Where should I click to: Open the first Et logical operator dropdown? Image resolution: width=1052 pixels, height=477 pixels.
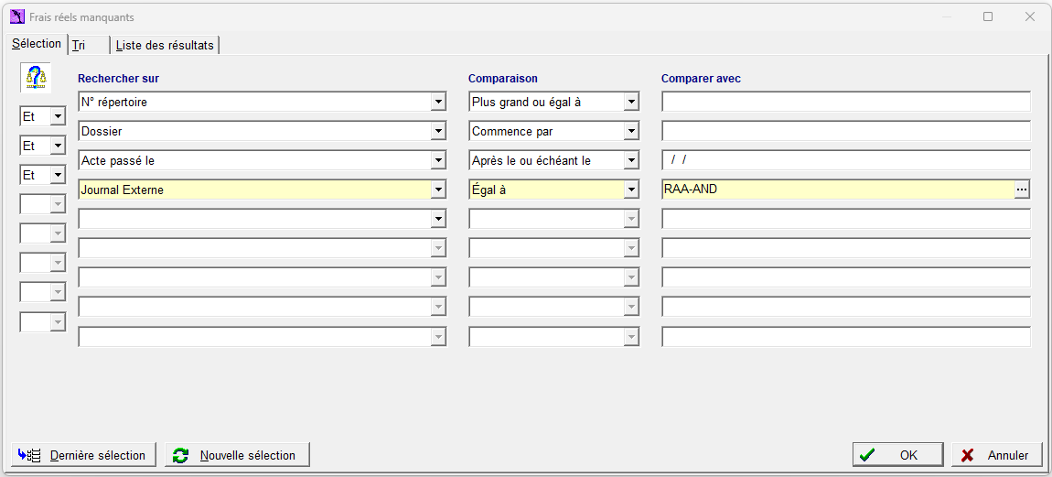coord(58,117)
